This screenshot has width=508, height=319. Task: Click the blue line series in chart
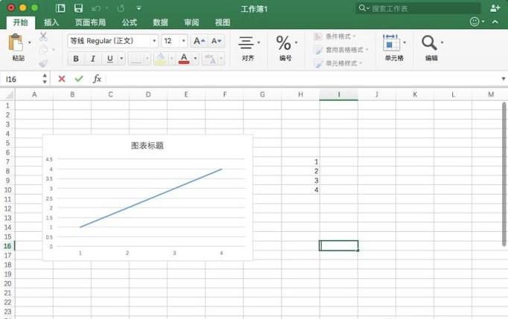[151, 198]
